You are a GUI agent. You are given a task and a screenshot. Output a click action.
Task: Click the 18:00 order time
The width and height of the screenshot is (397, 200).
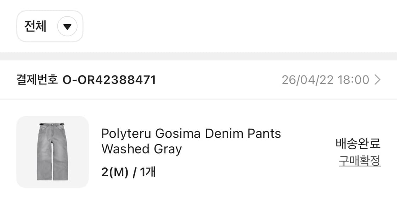tap(353, 80)
